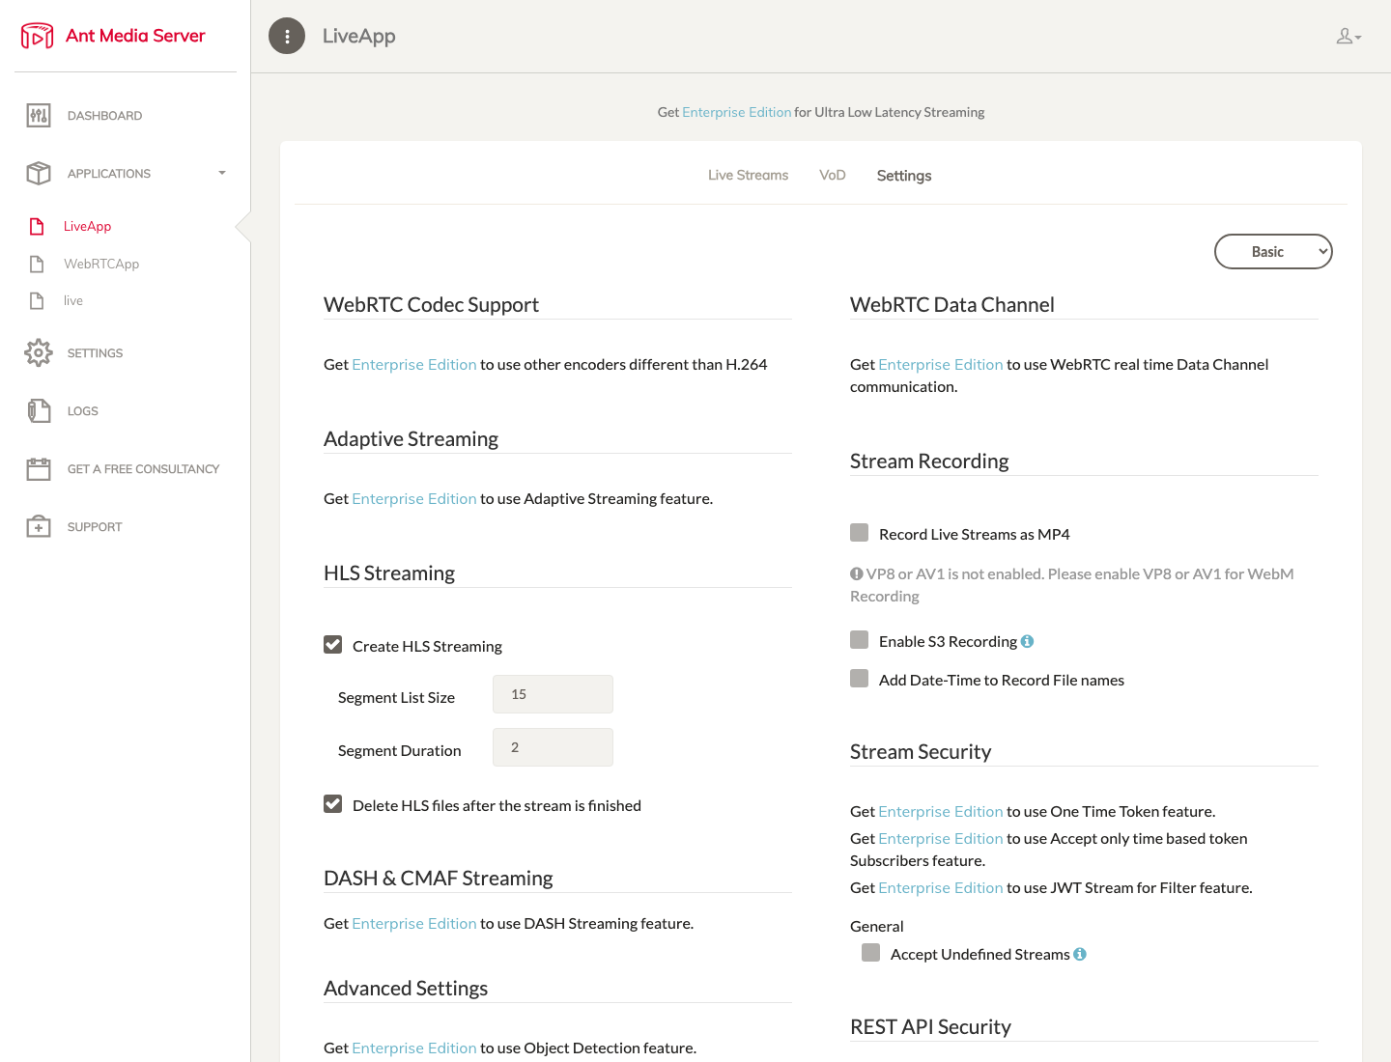Viewport: 1391px width, 1062px height.
Task: Click the LiveApp document icon
Action: coord(37,227)
